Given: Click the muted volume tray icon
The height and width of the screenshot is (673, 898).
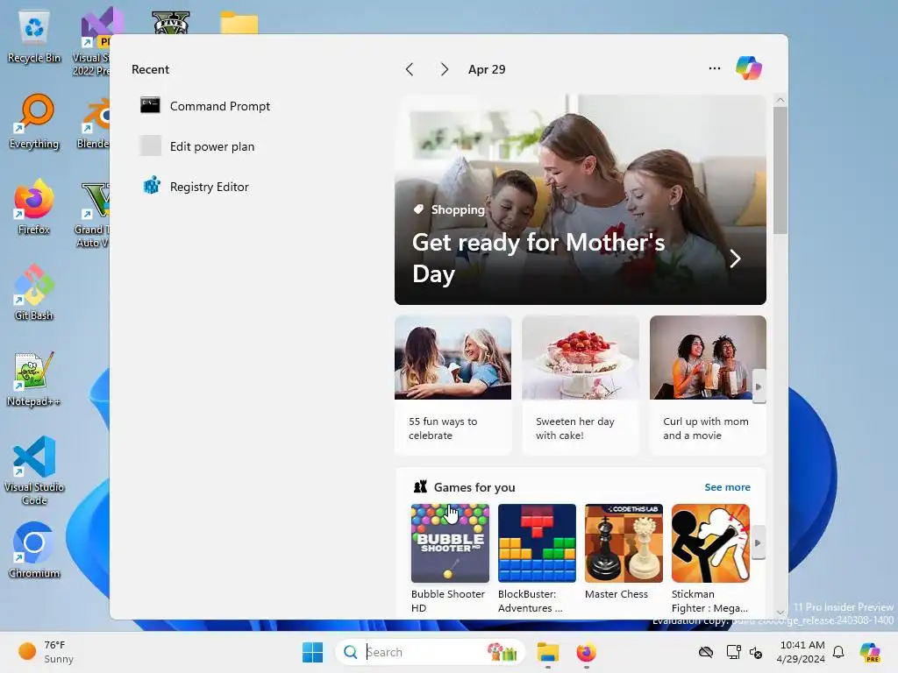Looking at the screenshot, I should 756,652.
